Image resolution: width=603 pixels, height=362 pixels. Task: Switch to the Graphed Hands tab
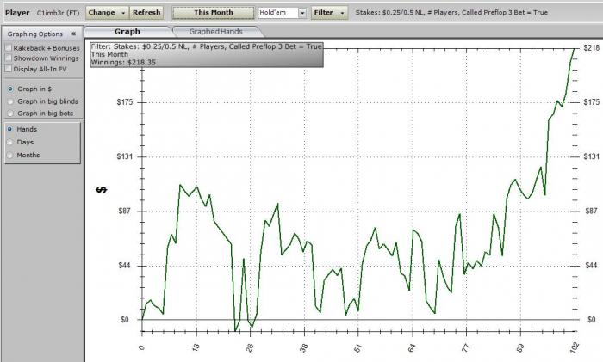pos(215,32)
